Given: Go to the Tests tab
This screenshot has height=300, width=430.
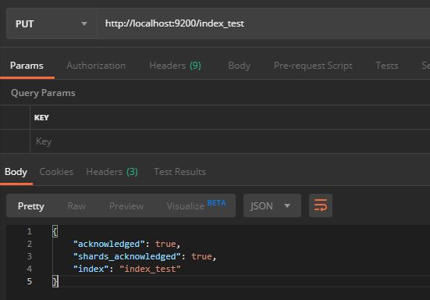Looking at the screenshot, I should (386, 66).
